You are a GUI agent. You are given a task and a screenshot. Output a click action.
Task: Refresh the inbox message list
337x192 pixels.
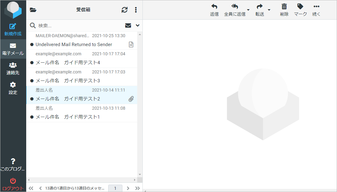tap(125, 10)
